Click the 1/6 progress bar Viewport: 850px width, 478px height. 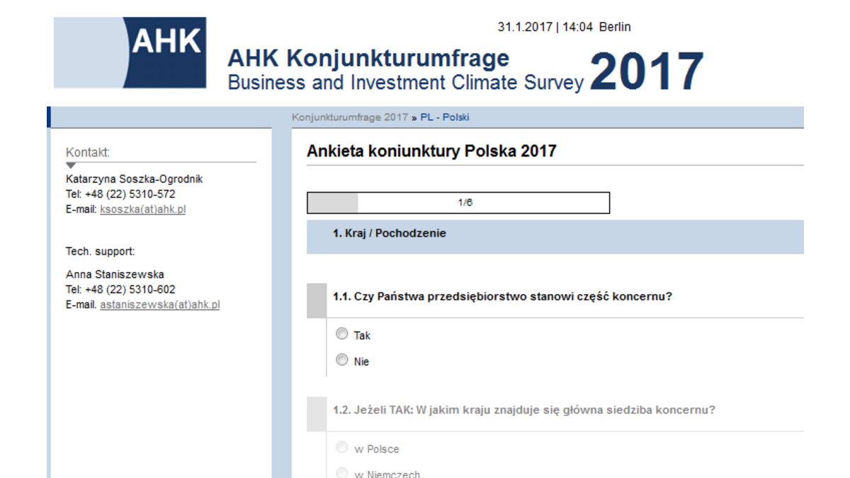(458, 203)
